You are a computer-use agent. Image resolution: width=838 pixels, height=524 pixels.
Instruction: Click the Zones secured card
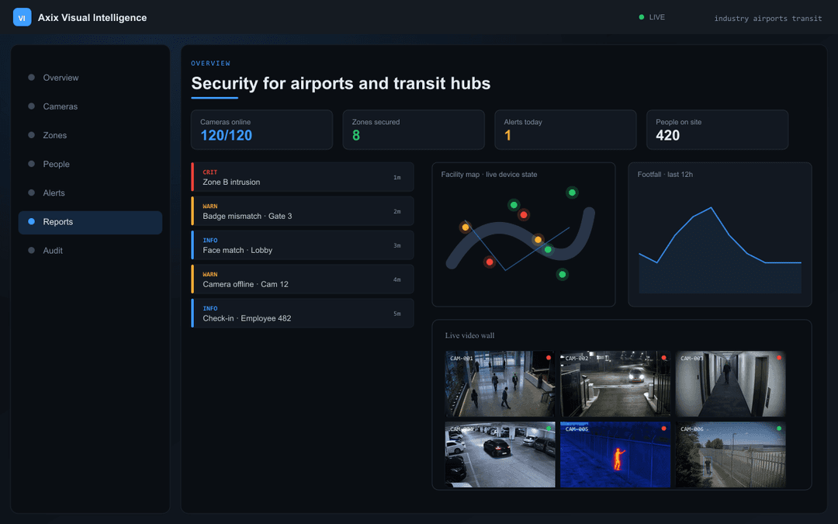tap(414, 130)
